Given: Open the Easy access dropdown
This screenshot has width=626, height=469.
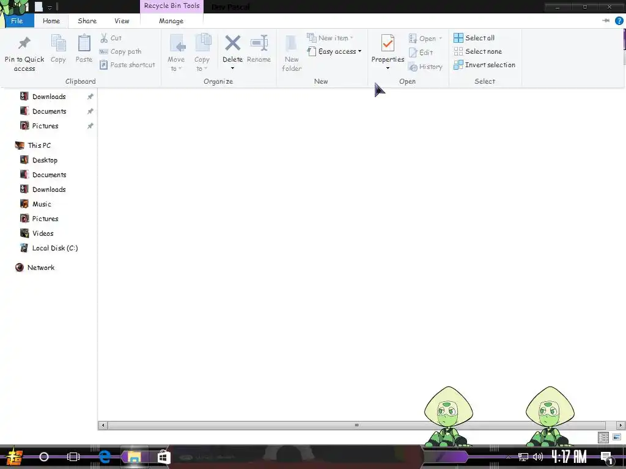Looking at the screenshot, I should 334,51.
